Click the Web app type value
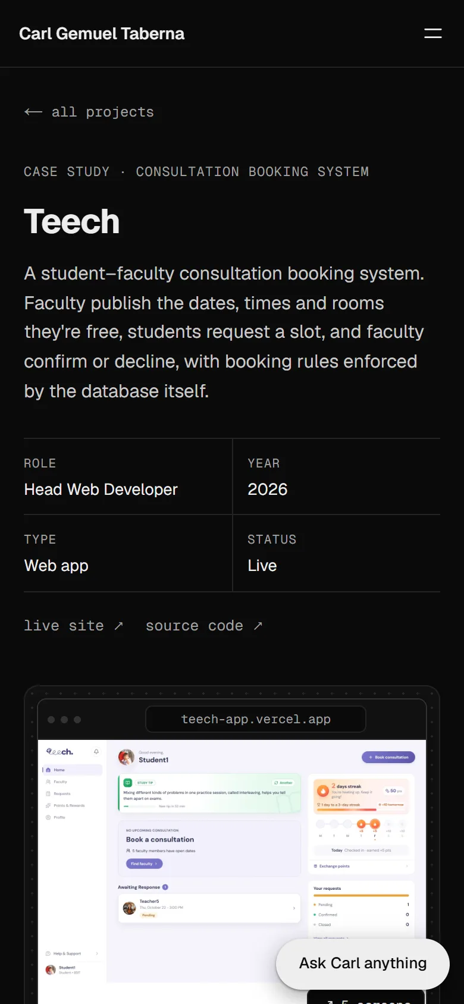Viewport: 464px width, 1004px height. pyautogui.click(x=57, y=566)
